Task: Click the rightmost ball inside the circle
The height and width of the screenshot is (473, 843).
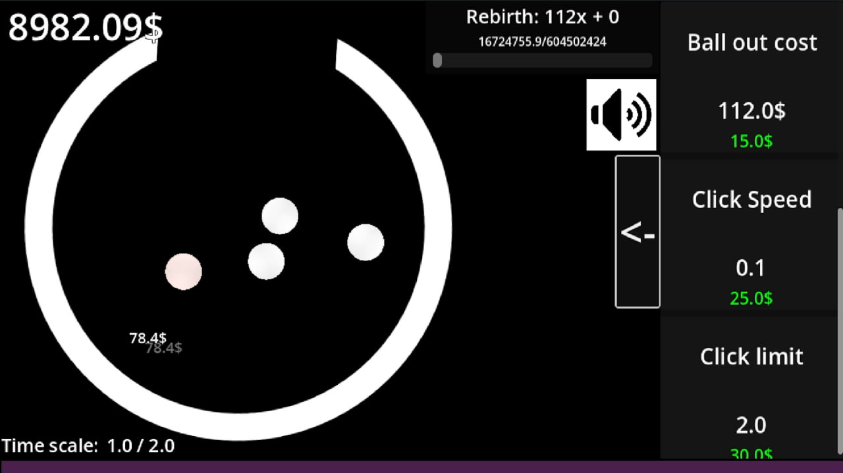Action: point(366,242)
